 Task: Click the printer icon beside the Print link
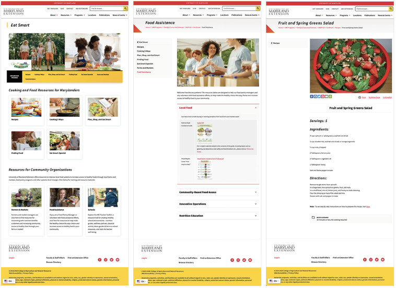(x=359, y=98)
